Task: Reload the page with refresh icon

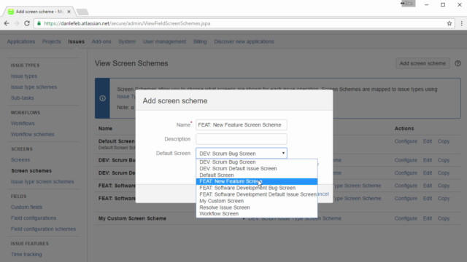Action: coord(27,23)
